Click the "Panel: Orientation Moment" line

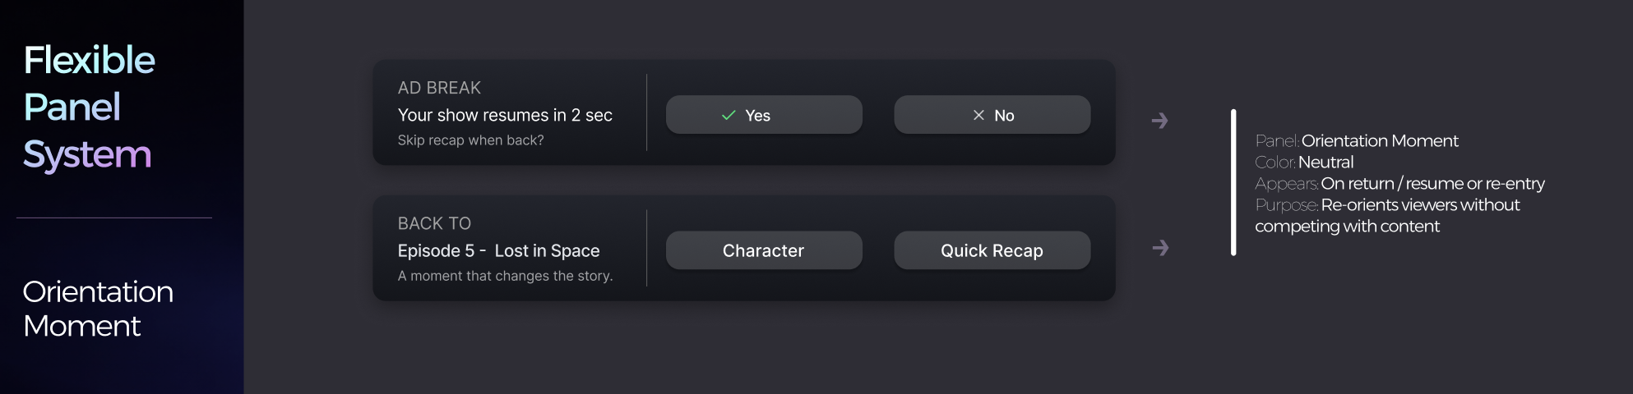[x=1357, y=141]
